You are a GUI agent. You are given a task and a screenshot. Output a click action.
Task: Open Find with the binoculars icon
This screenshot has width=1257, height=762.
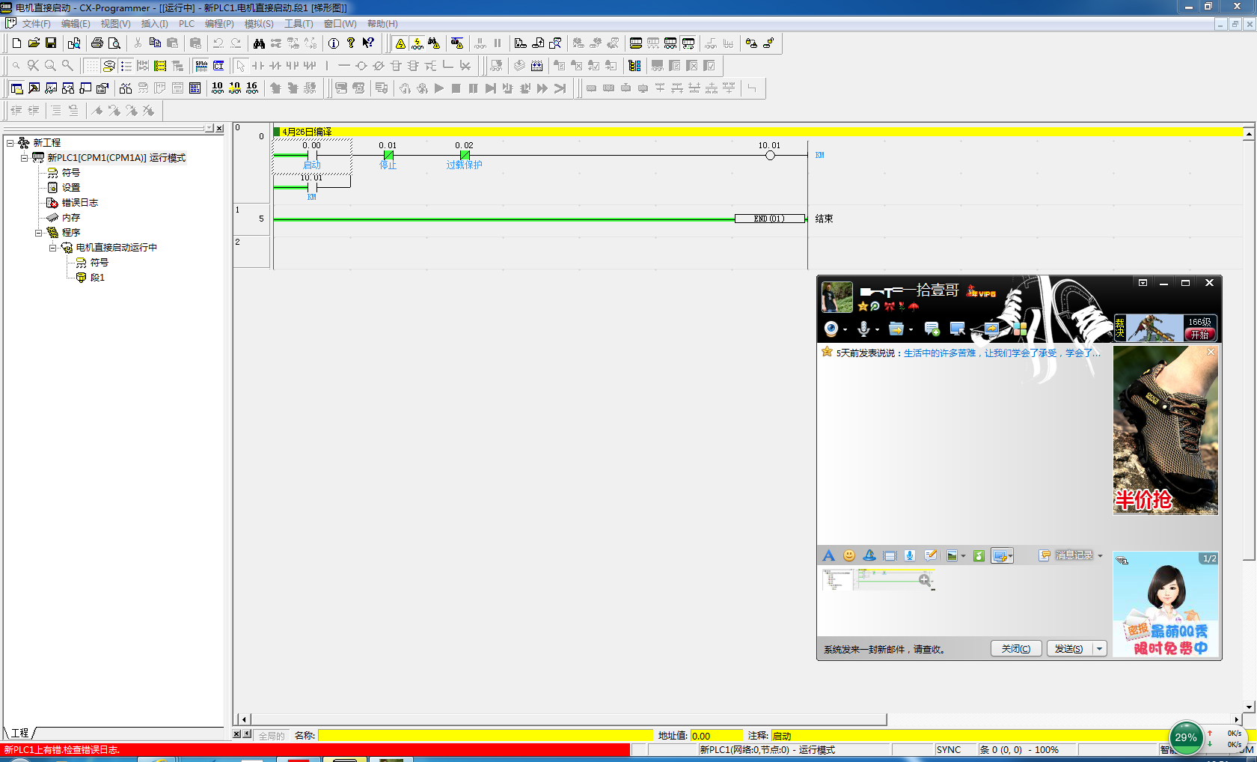tap(259, 43)
